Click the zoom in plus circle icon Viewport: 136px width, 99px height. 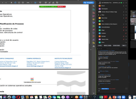click(23, 3)
